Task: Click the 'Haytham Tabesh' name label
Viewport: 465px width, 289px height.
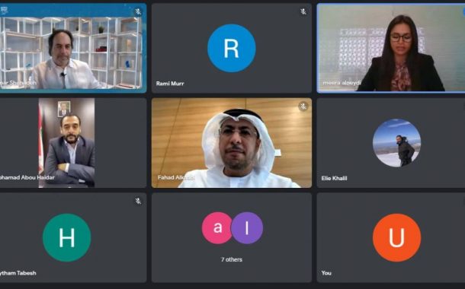Action: (x=18, y=273)
